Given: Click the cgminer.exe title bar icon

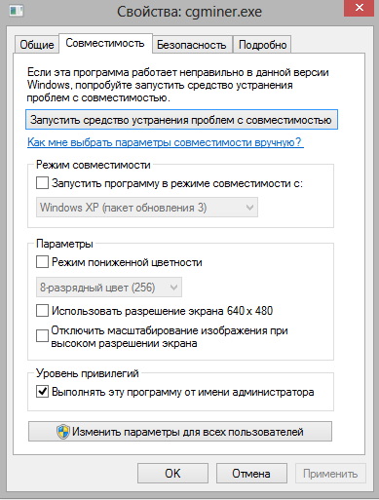Looking at the screenshot, I should click(16, 11).
